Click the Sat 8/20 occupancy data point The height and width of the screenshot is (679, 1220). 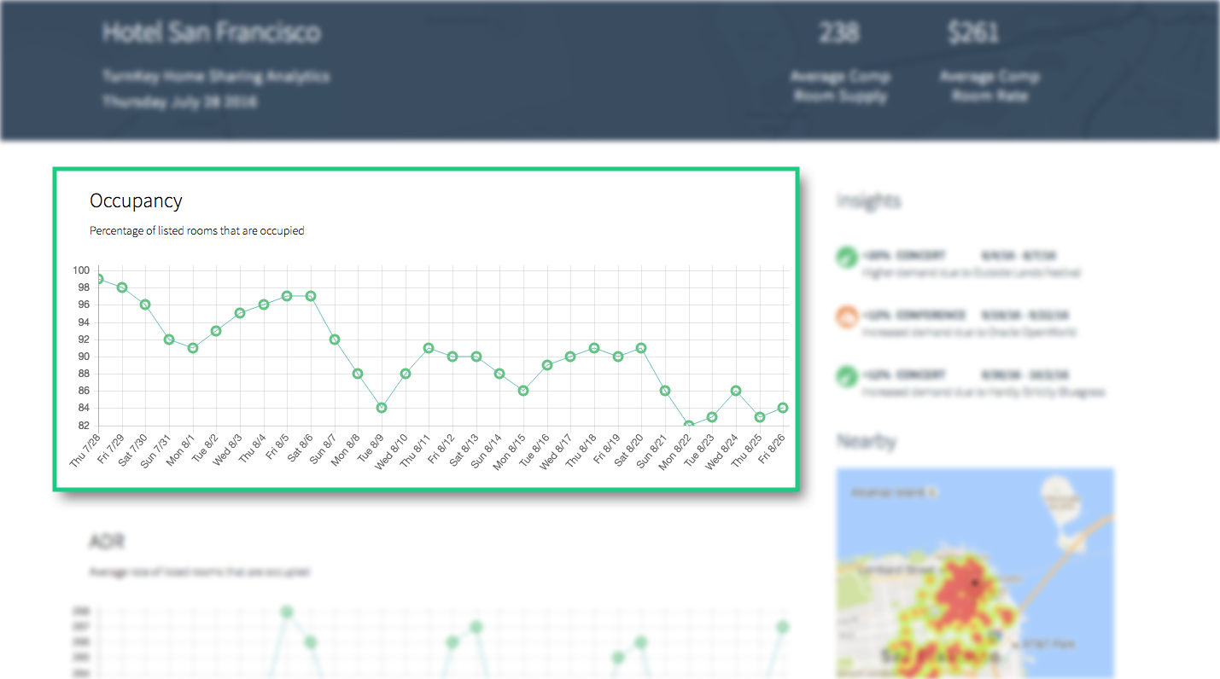(641, 348)
